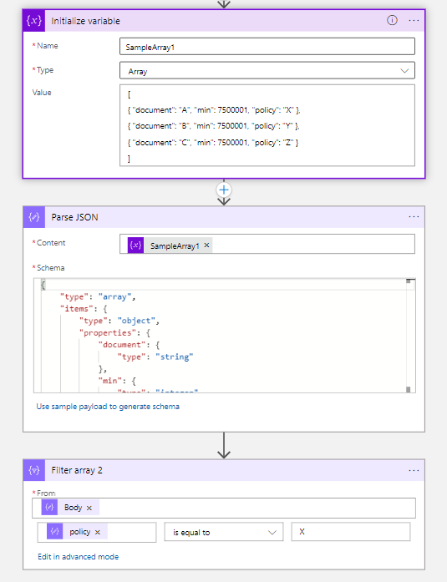Click the Initialize variable action icon
447x582 pixels.
(x=33, y=21)
